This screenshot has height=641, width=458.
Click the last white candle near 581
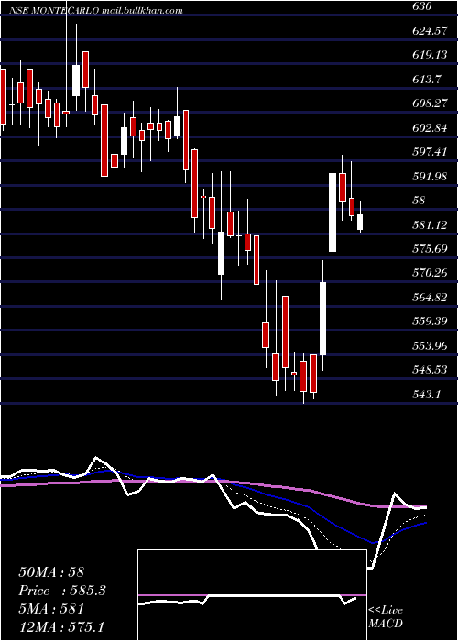point(360,222)
